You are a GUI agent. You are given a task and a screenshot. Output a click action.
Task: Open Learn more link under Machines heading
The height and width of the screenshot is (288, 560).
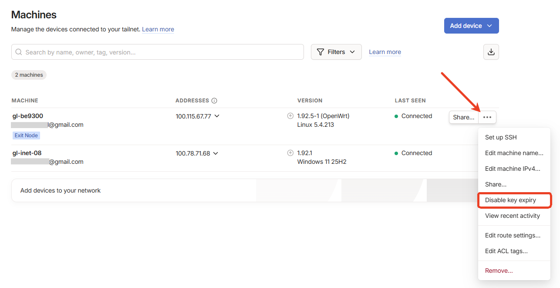158,29
